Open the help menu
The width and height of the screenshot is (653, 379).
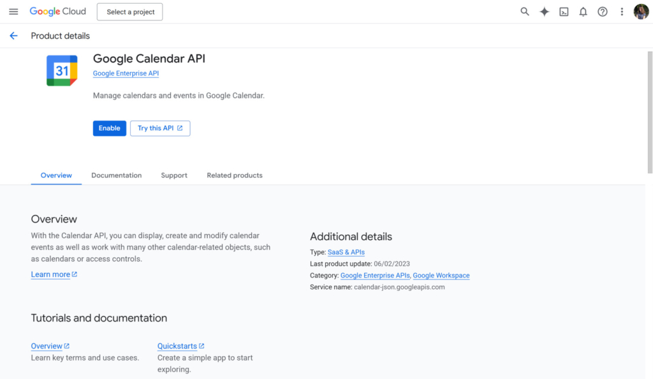tap(602, 11)
